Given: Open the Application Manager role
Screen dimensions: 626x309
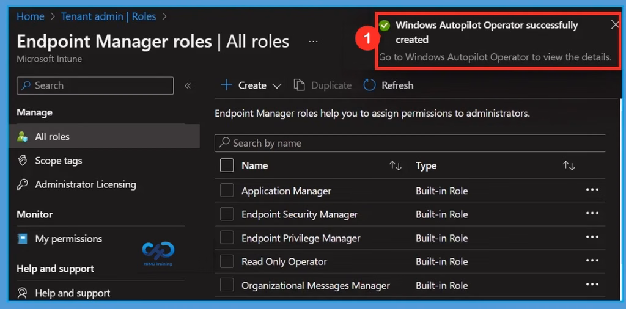Looking at the screenshot, I should pos(286,191).
